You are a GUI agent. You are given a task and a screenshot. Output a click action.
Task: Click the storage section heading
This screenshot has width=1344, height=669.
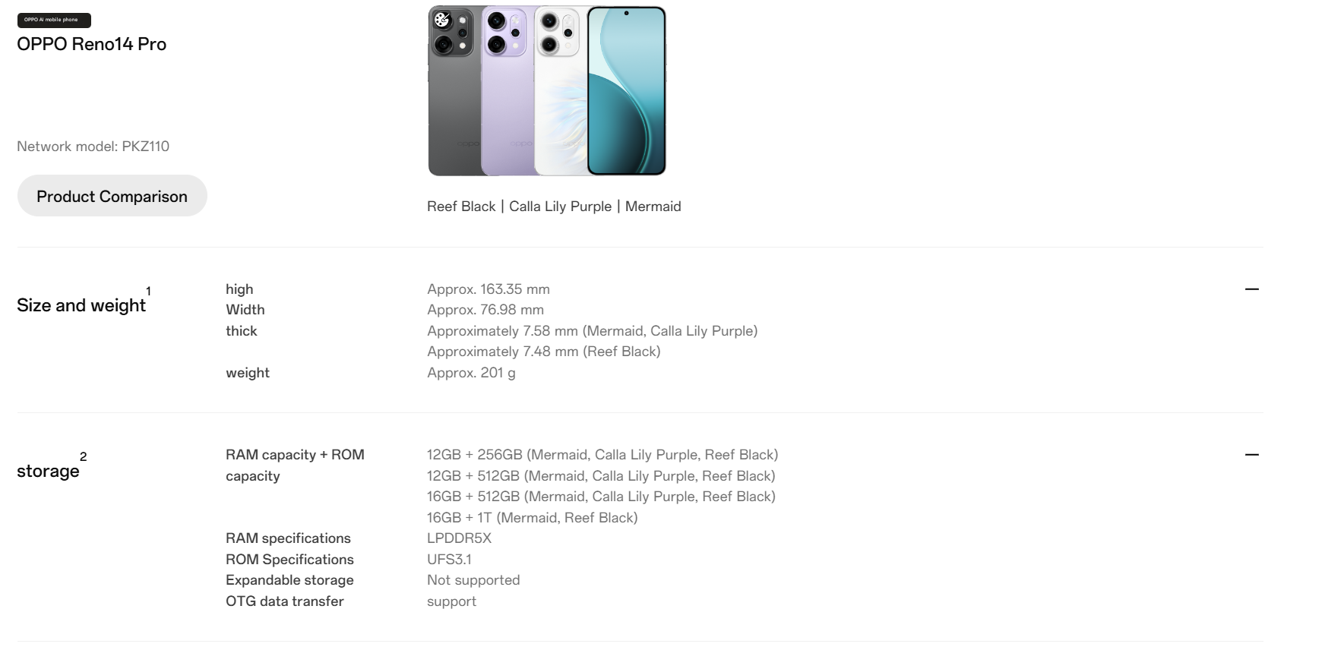pos(48,471)
